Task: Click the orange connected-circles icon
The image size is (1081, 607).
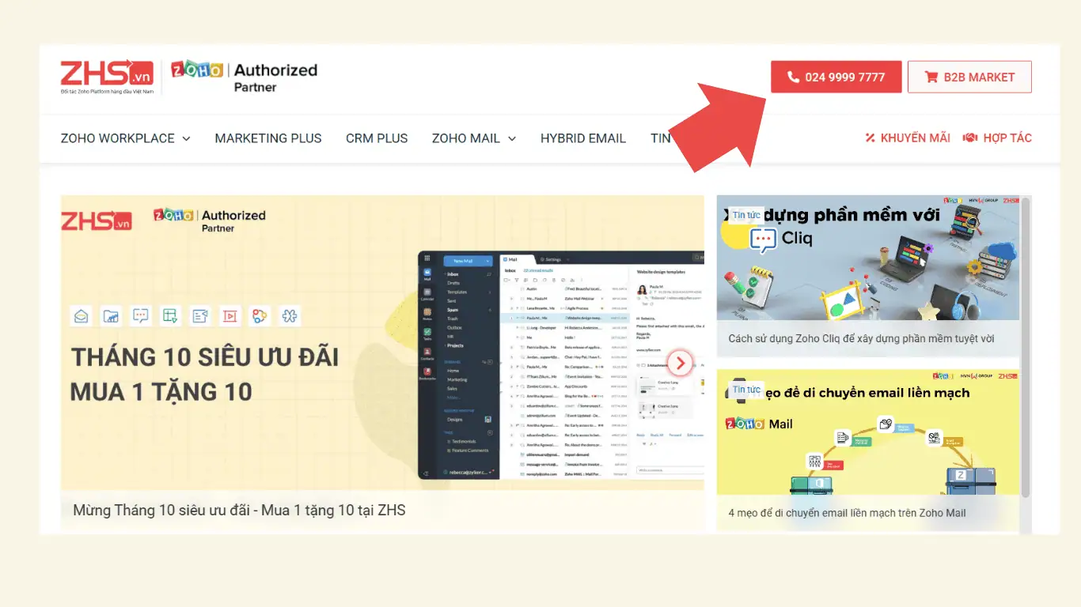Action: pos(260,315)
